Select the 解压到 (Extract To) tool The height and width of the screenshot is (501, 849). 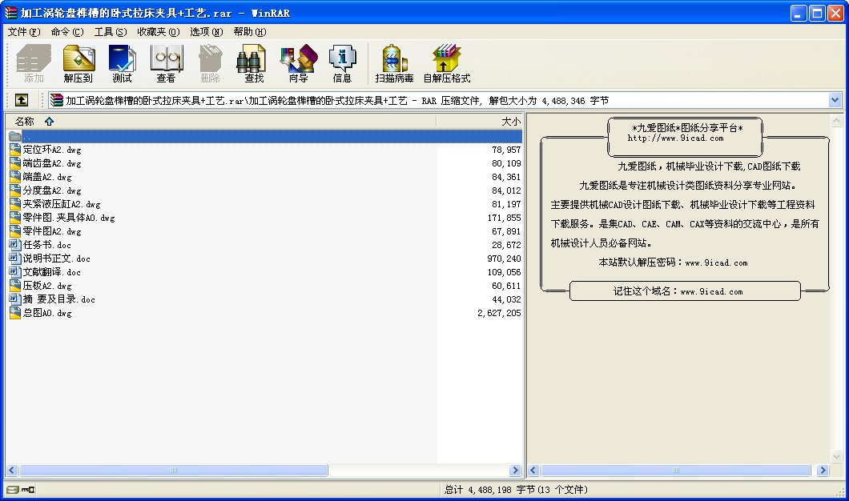(78, 62)
